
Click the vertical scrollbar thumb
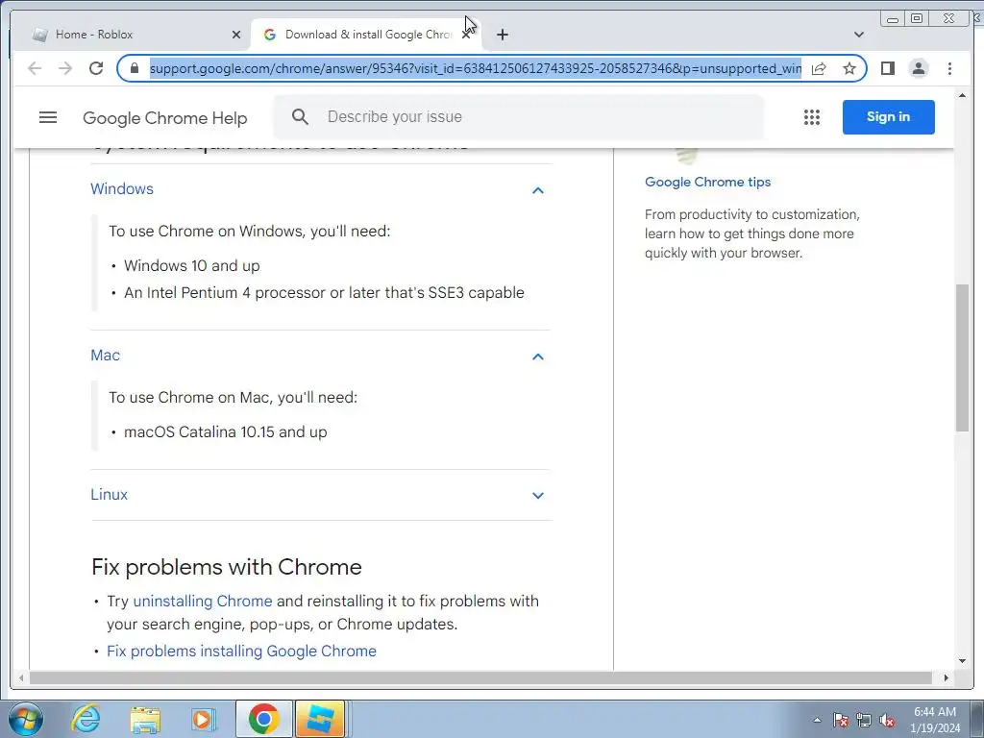click(x=962, y=357)
